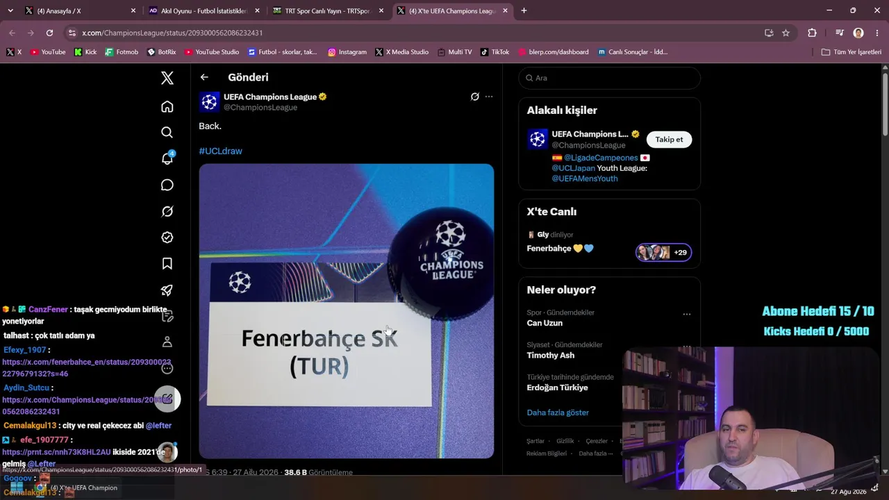Open the X Media Studio bookmark
Screen dimensions: 889x500
[x=401, y=52]
